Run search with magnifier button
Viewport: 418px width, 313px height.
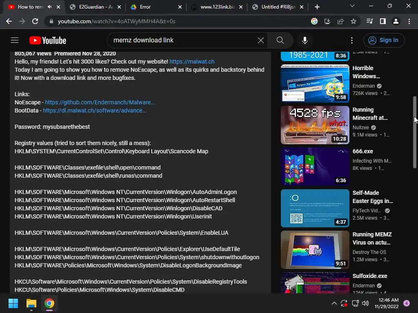pyautogui.click(x=280, y=40)
